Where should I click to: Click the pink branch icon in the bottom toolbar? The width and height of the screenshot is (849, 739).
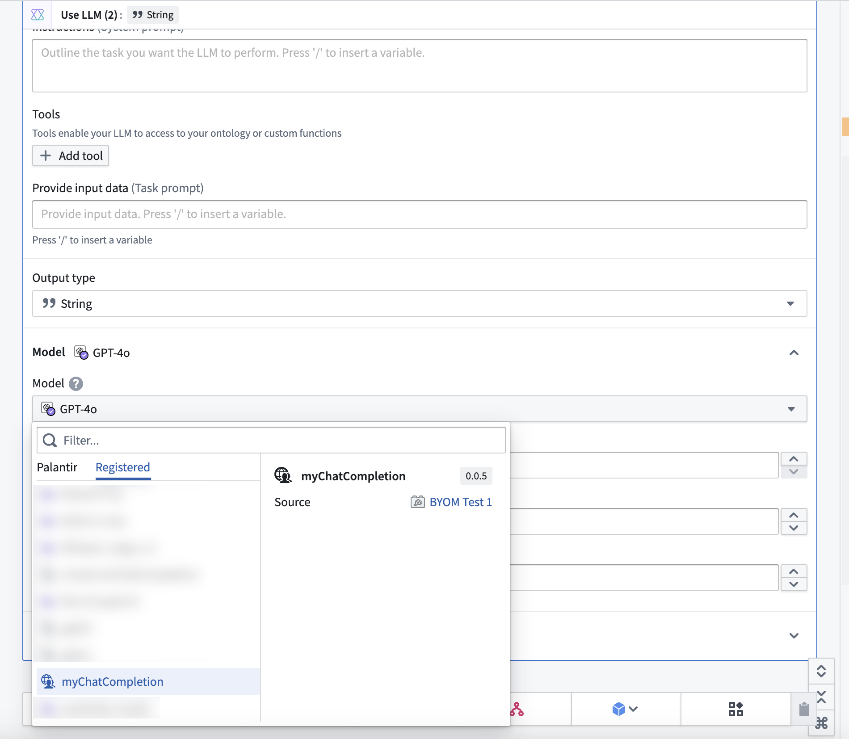pos(517,709)
